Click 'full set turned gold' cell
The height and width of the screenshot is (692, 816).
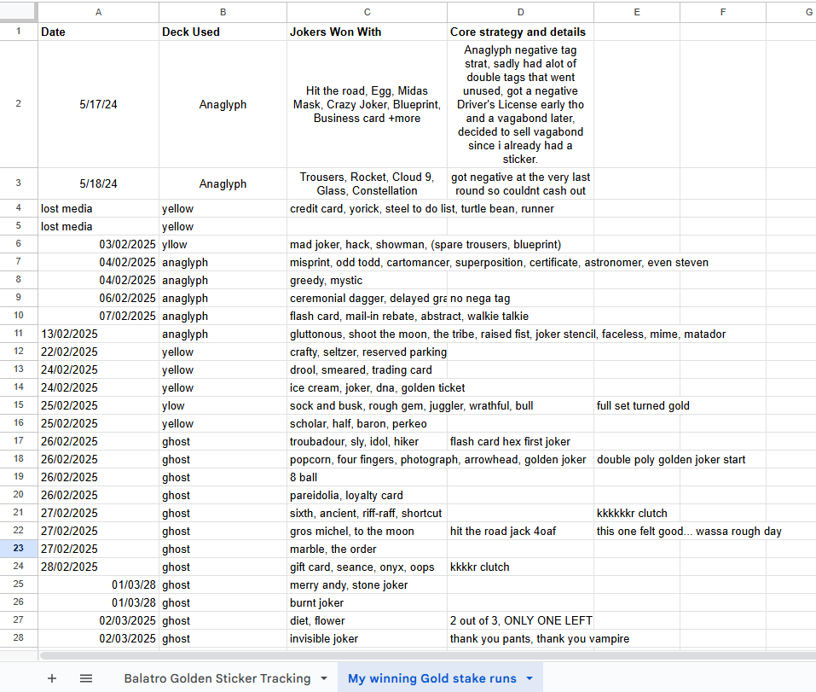click(636, 405)
